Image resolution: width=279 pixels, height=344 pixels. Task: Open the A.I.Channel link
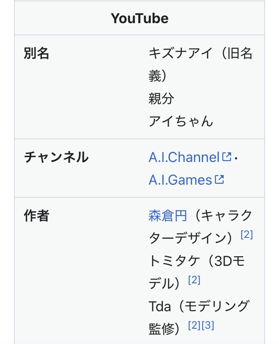184,157
